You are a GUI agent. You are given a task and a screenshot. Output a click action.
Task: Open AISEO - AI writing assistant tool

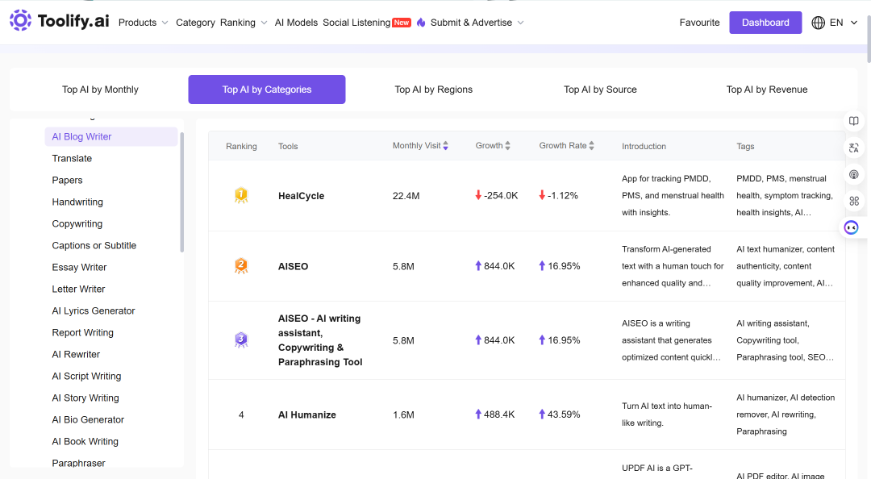320,340
